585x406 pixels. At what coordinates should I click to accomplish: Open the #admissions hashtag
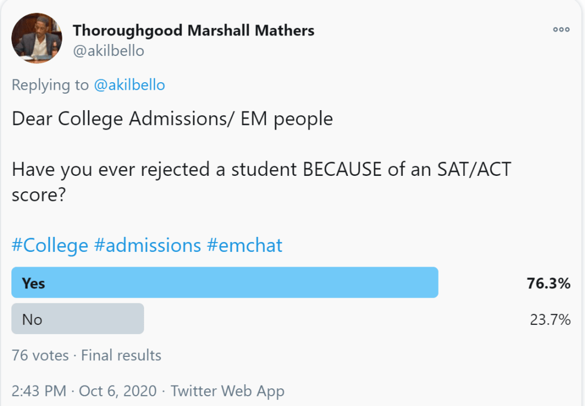[x=148, y=246]
